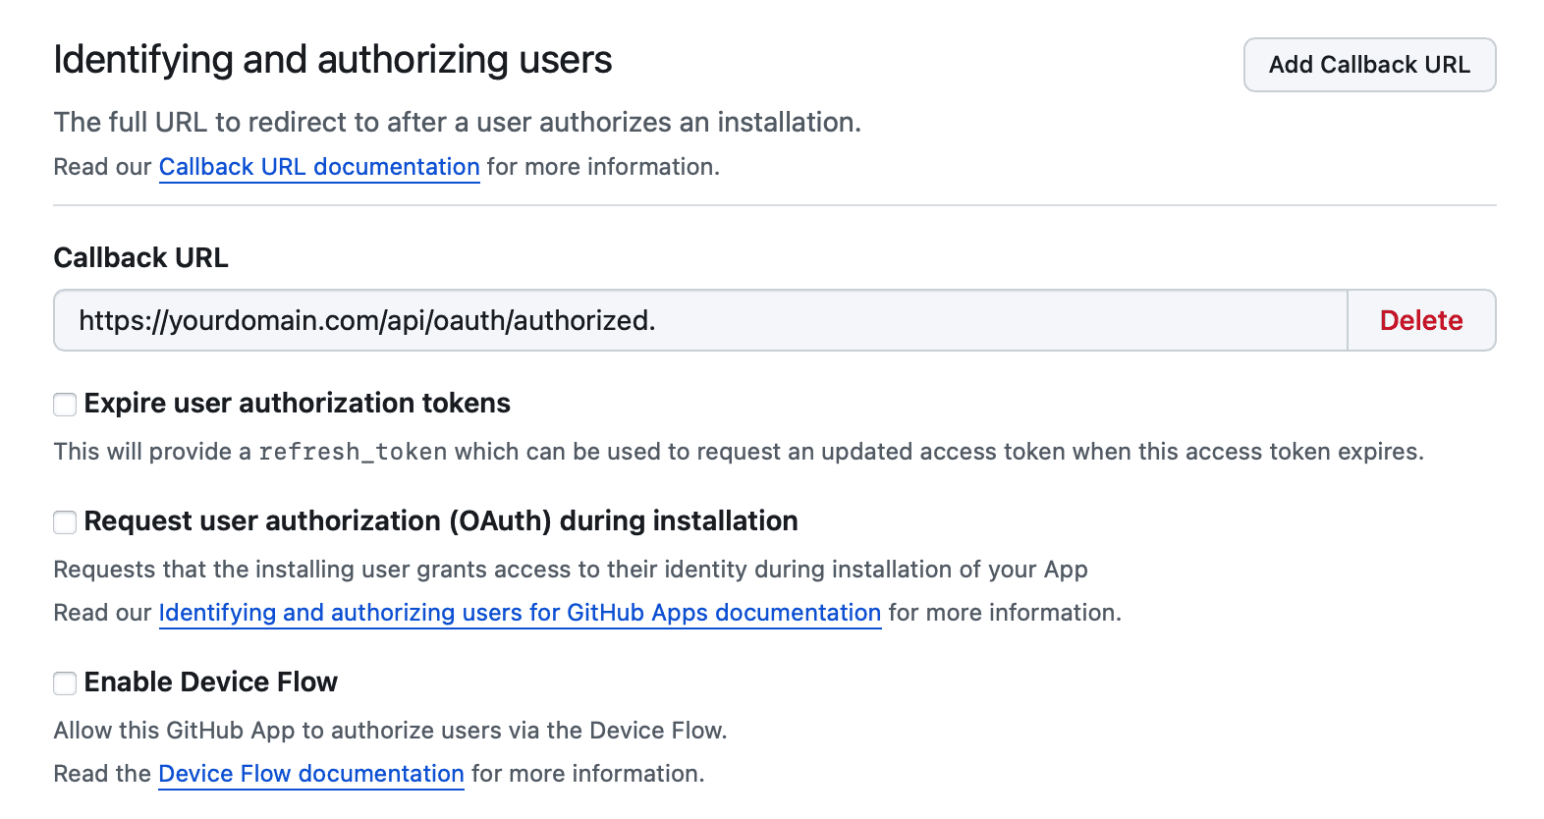Follow the Device Flow documentation link
Viewport: 1544px width, 819px height.
click(311, 774)
